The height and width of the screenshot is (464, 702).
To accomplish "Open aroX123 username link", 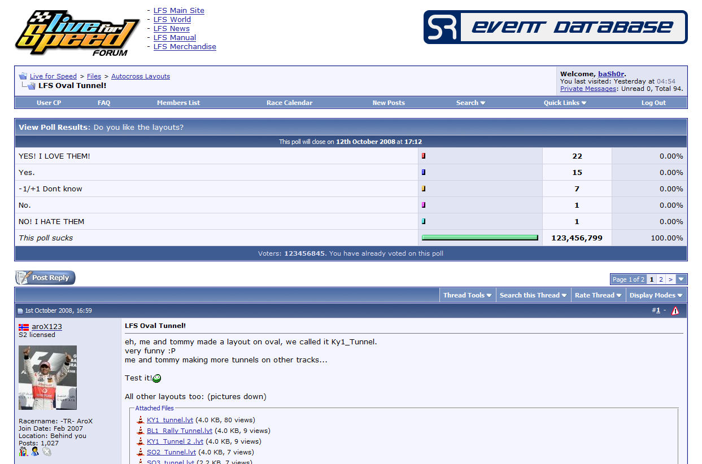I will (47, 327).
